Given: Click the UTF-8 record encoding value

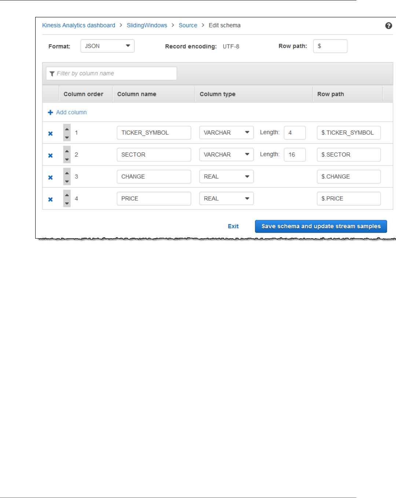Looking at the screenshot, I should tap(231, 46).
